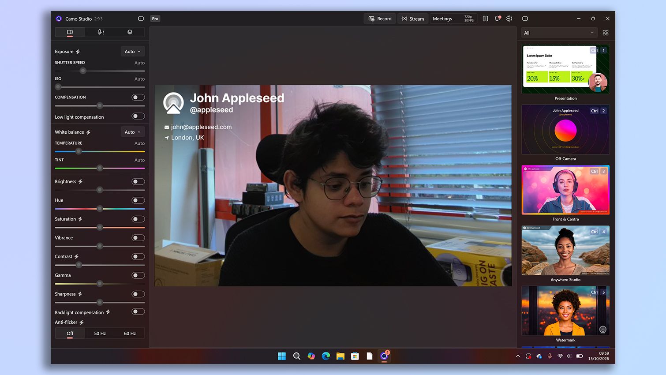
Task: Choose the Anywhere Studio scene
Action: (x=565, y=251)
